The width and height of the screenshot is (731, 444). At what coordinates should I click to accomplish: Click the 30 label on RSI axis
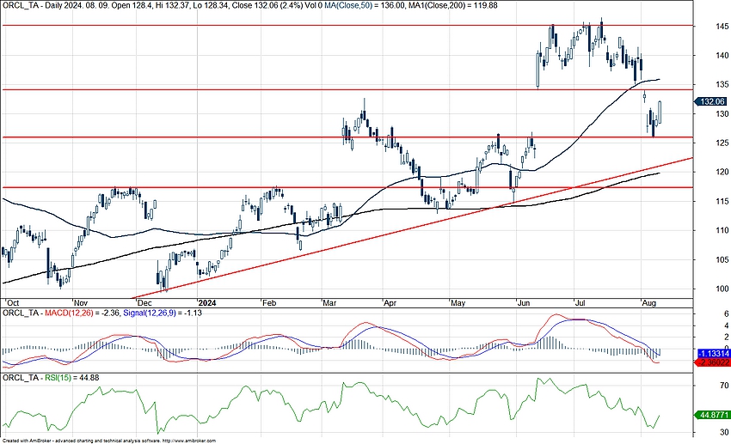tap(724, 432)
